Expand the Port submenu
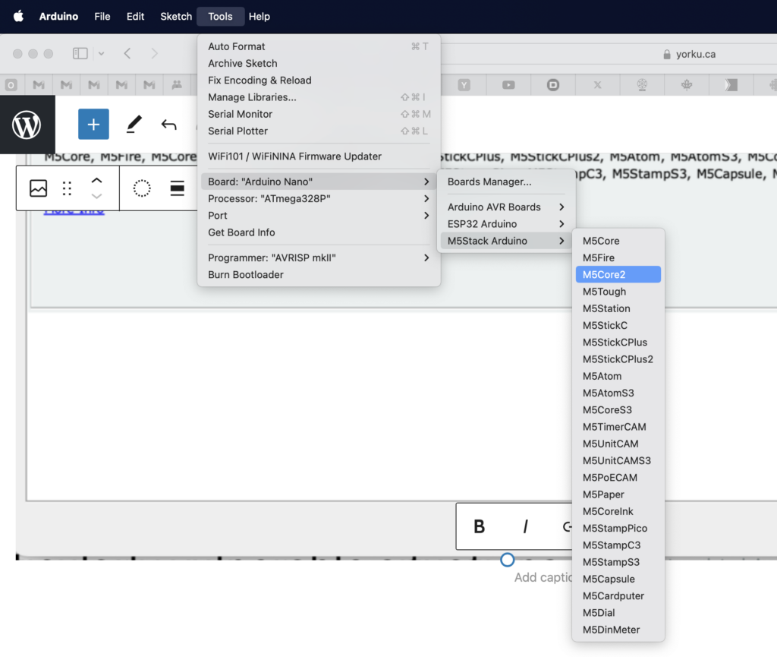This screenshot has width=777, height=657. point(319,215)
